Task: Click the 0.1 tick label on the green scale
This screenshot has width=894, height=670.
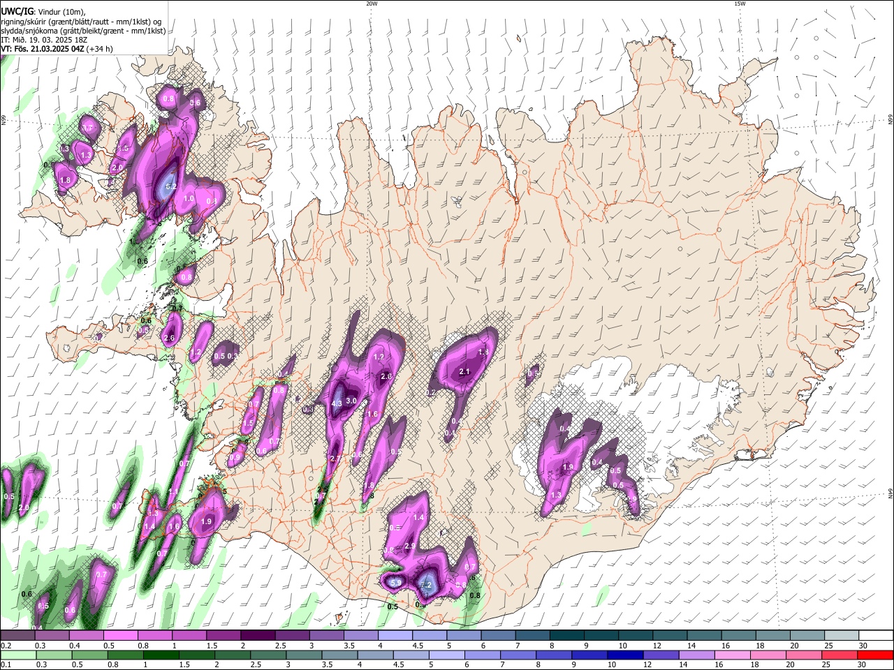Action: [6, 665]
